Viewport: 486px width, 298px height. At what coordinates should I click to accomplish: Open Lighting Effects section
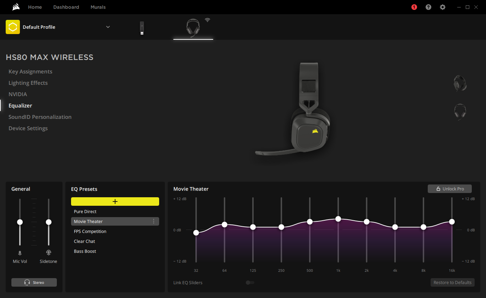tap(28, 83)
